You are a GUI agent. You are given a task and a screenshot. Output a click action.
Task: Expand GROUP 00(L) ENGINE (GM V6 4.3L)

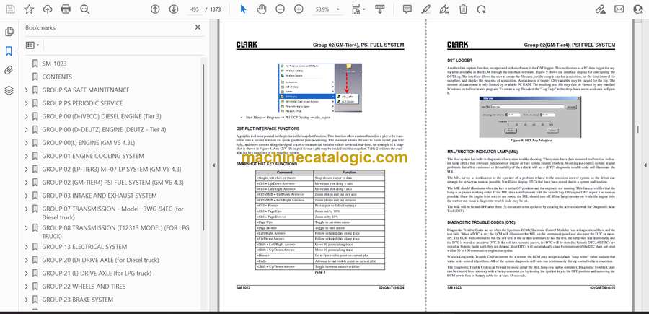pyautogui.click(x=27, y=143)
